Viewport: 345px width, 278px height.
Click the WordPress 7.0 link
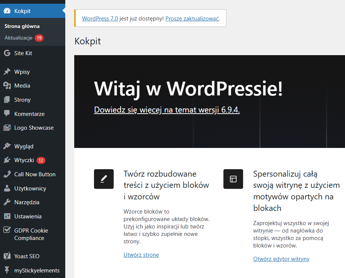100,19
